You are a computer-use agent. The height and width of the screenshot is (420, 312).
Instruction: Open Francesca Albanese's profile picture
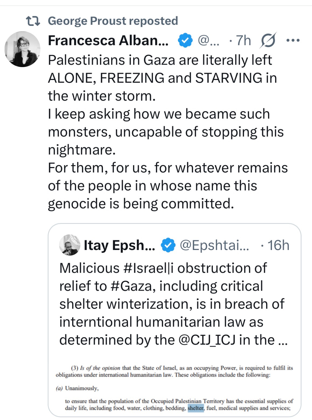22,49
